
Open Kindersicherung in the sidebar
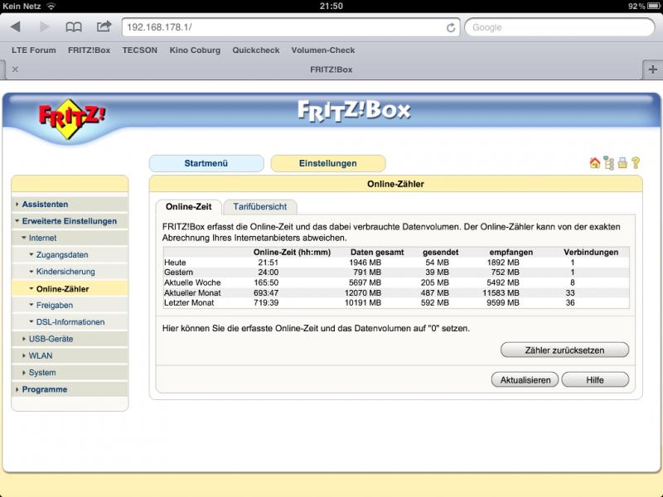pos(70,272)
